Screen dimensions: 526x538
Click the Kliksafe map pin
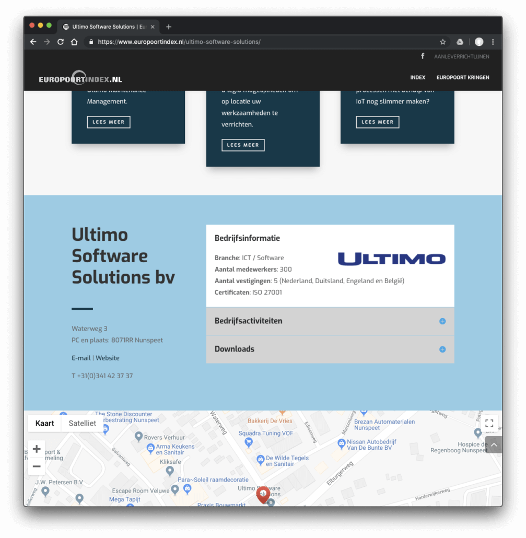coord(169,471)
